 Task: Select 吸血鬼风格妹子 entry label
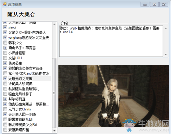tap(20, 94)
